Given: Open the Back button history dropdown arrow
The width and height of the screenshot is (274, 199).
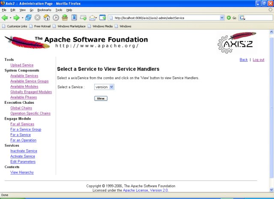Looking at the screenshot, I should pyautogui.click(x=10, y=18).
